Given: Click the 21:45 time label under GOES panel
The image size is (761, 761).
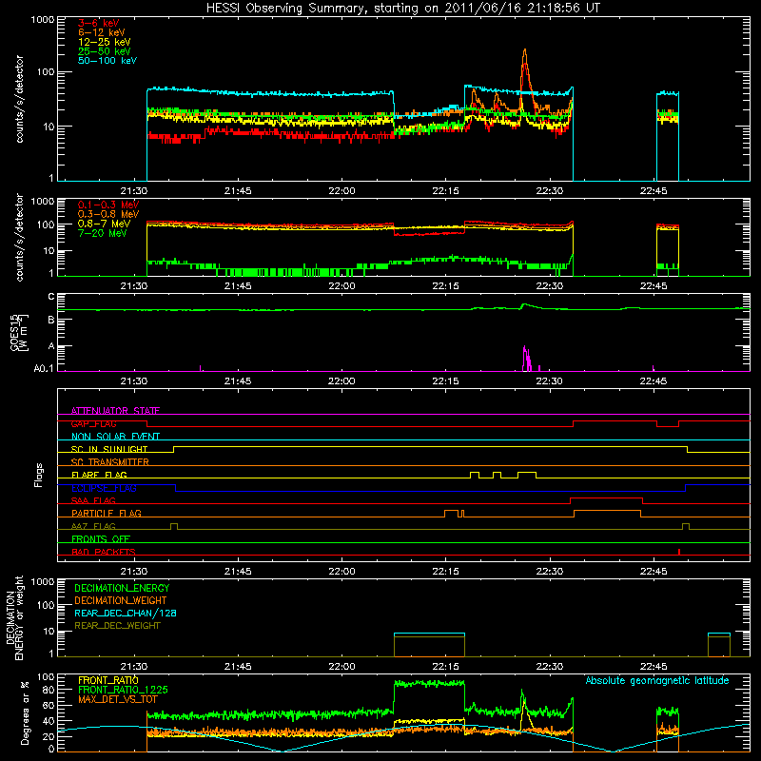Looking at the screenshot, I should coord(238,381).
